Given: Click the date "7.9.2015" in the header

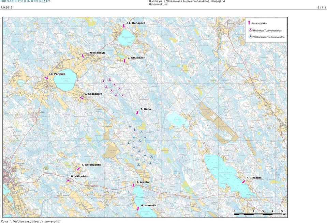Looking at the screenshot, I should pyautogui.click(x=6, y=7).
